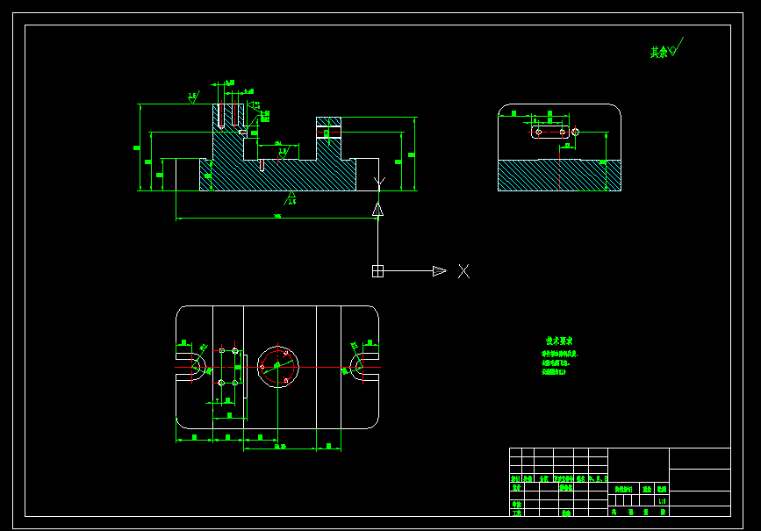761x531 pixels.
Task: Pick the large center circle in plan view
Action: (x=278, y=367)
